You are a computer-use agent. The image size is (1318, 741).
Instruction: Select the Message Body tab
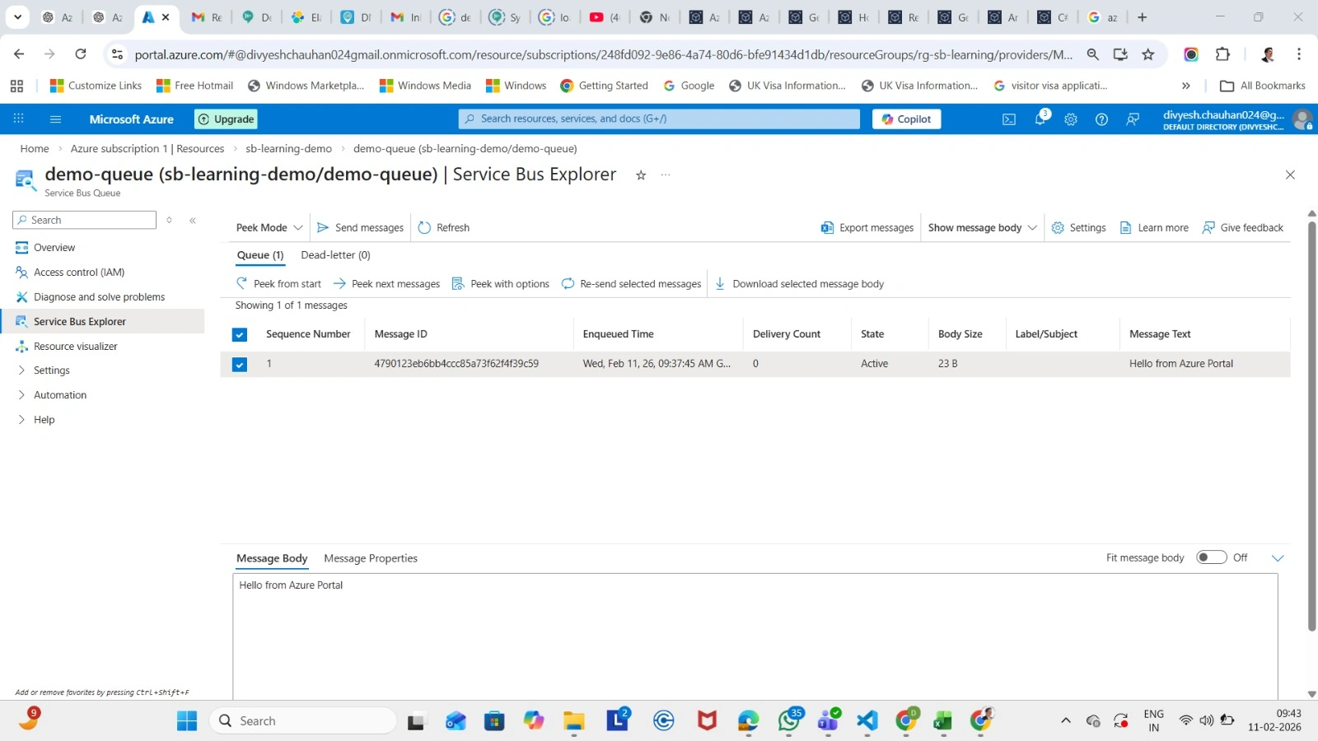tap(272, 558)
